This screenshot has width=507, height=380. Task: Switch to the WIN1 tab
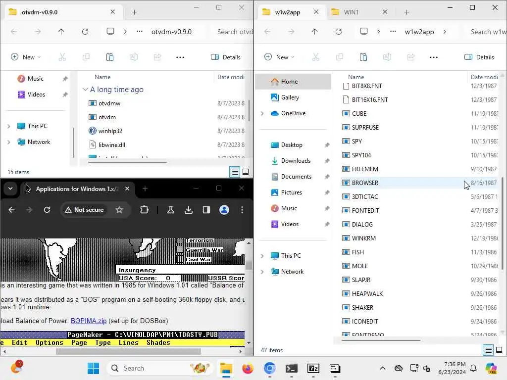pyautogui.click(x=351, y=12)
